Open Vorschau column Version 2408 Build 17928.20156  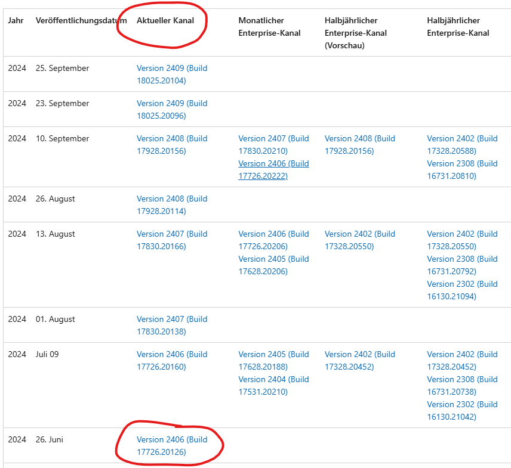(360, 144)
